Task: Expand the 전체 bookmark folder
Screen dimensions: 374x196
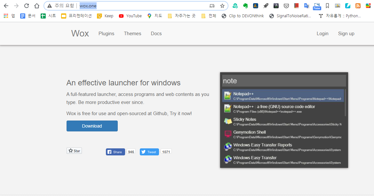Action: [x=209, y=16]
